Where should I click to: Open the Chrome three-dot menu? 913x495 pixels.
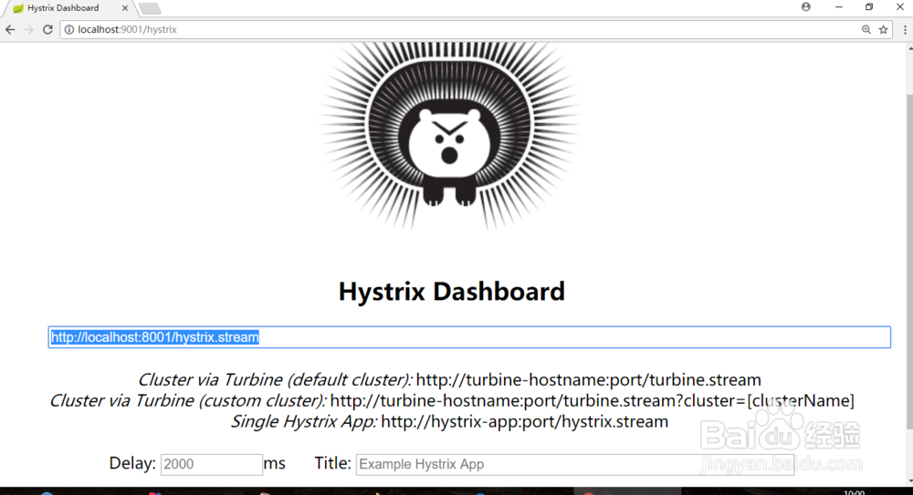905,30
